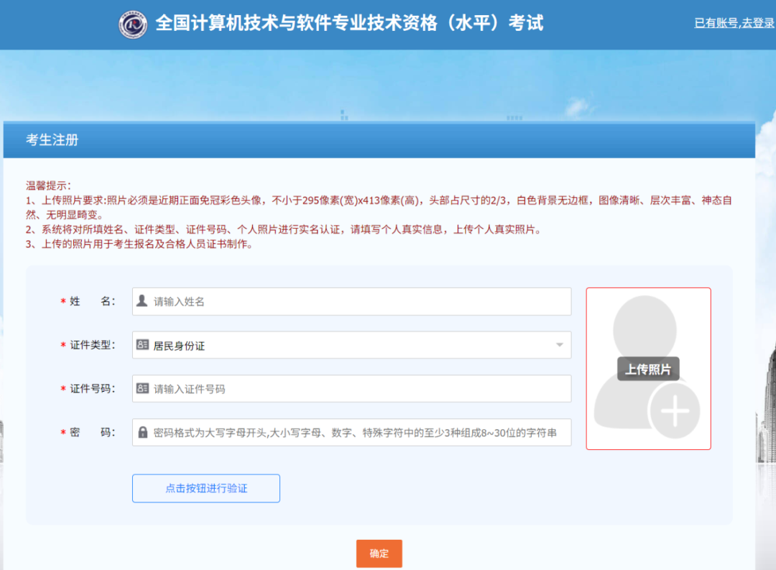Click the 温馨提示 notice heading
Image resolution: width=776 pixels, height=570 pixels.
[x=49, y=185]
